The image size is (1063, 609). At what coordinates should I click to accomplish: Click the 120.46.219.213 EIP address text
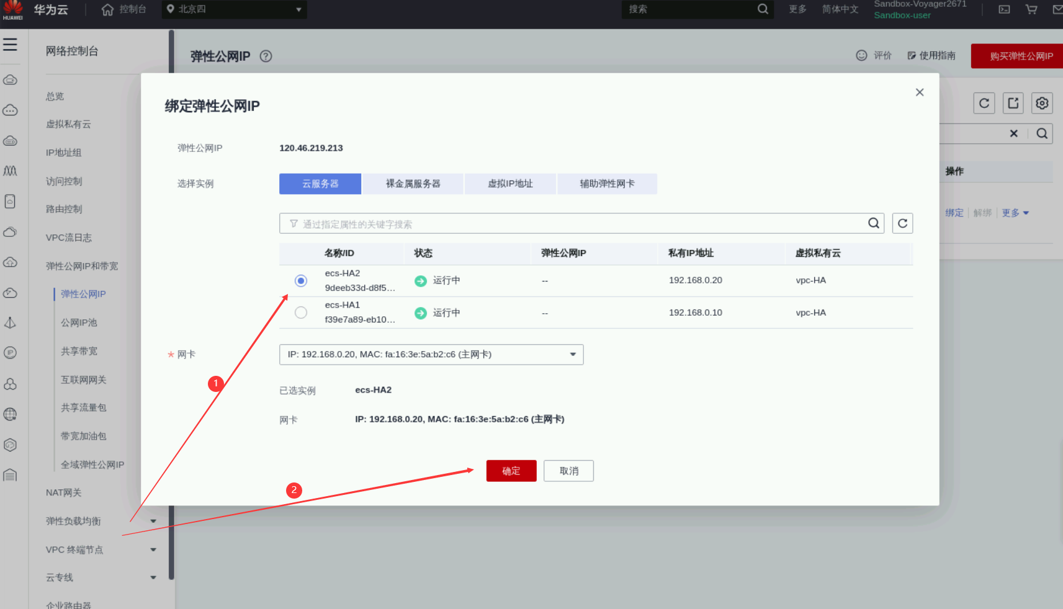pyautogui.click(x=311, y=148)
